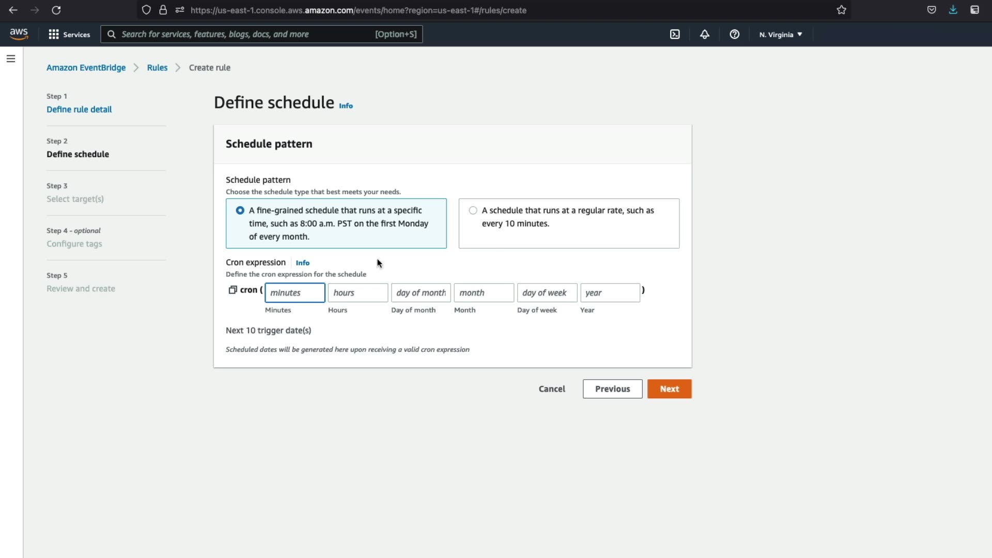Screen dimensions: 992x558
Task: Open the Services grid menu
Action: 69,34
